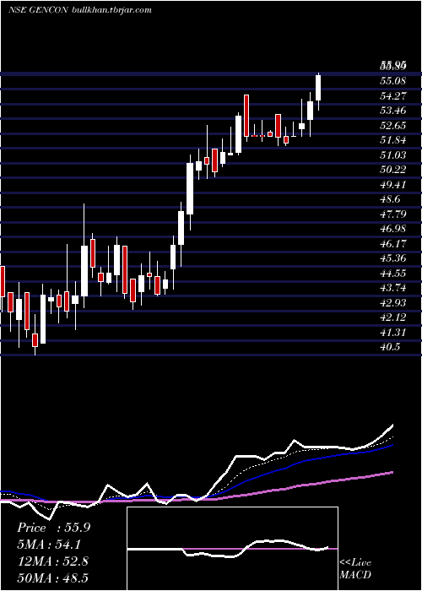Click the 53.46 price axis label
This screenshot has height=591, width=422.
tap(392, 111)
